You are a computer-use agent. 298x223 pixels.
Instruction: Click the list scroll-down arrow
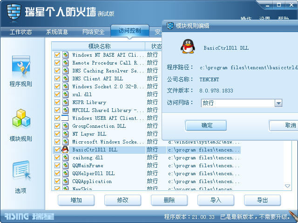[288, 186]
